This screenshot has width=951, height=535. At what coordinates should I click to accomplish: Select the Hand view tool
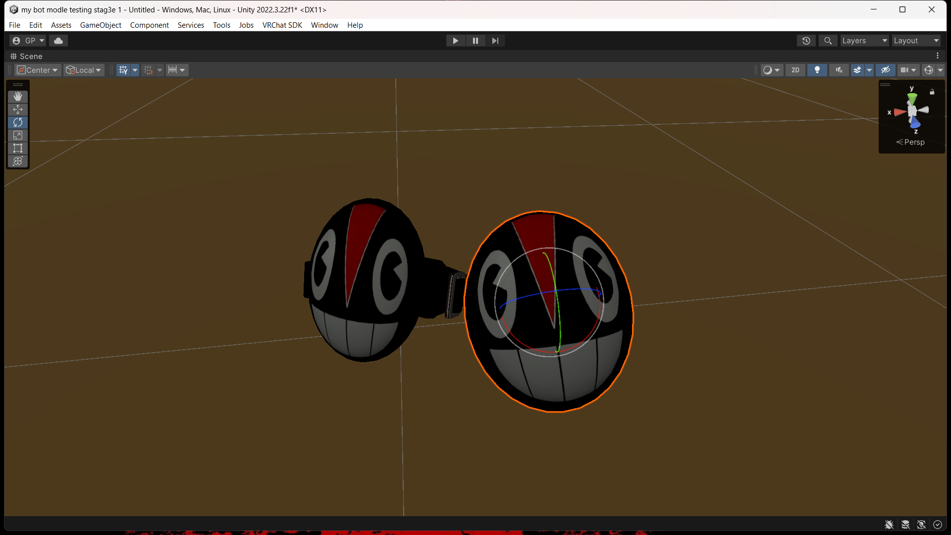click(18, 96)
